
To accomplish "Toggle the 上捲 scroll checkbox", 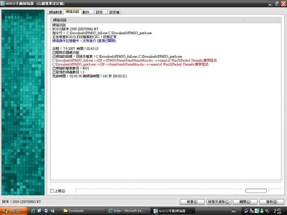I will click(52, 191).
